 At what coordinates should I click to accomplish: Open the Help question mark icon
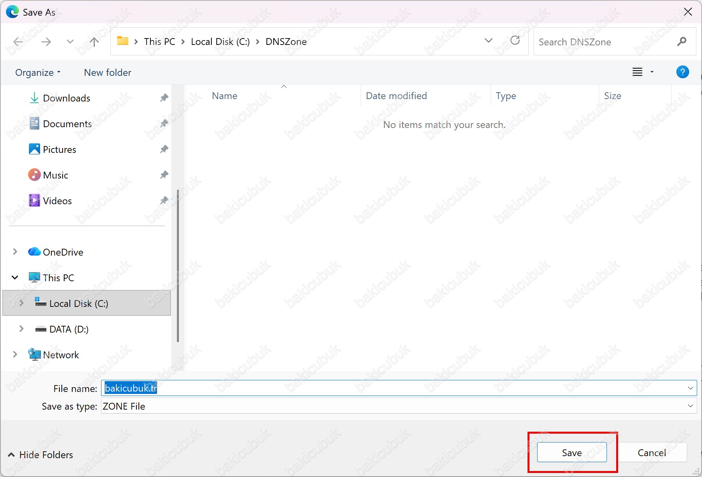(682, 72)
